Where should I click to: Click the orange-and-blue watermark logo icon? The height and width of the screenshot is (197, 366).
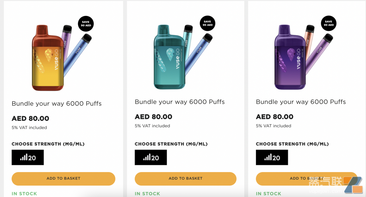point(353,185)
